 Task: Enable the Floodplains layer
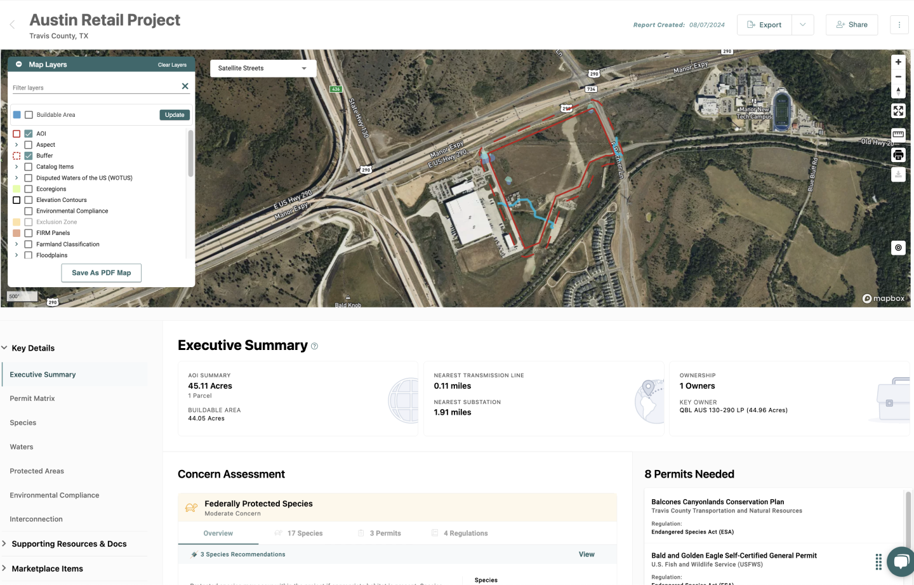[28, 255]
